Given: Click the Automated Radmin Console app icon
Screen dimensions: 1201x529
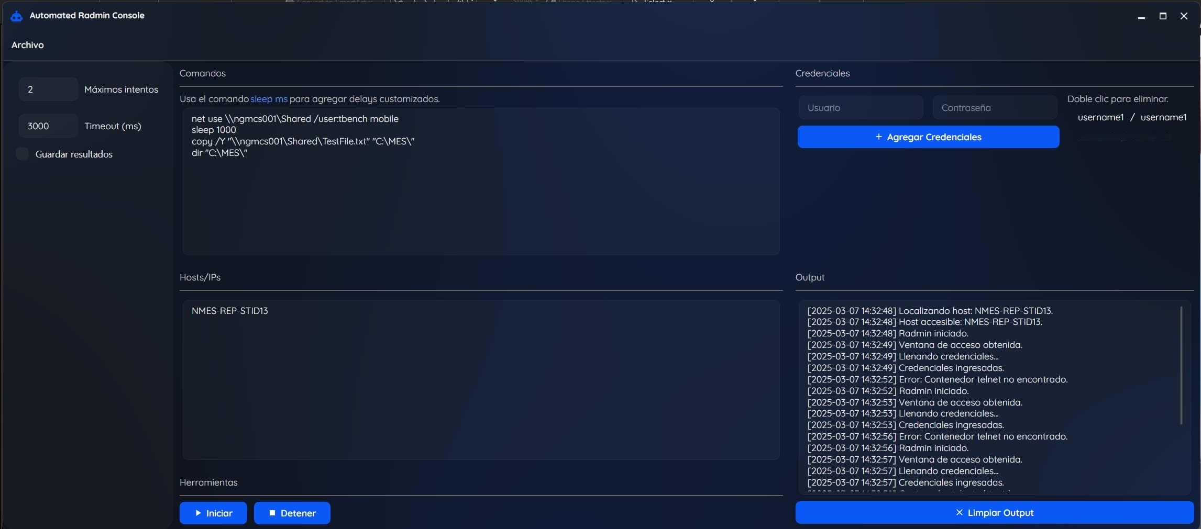Looking at the screenshot, I should click(16, 16).
